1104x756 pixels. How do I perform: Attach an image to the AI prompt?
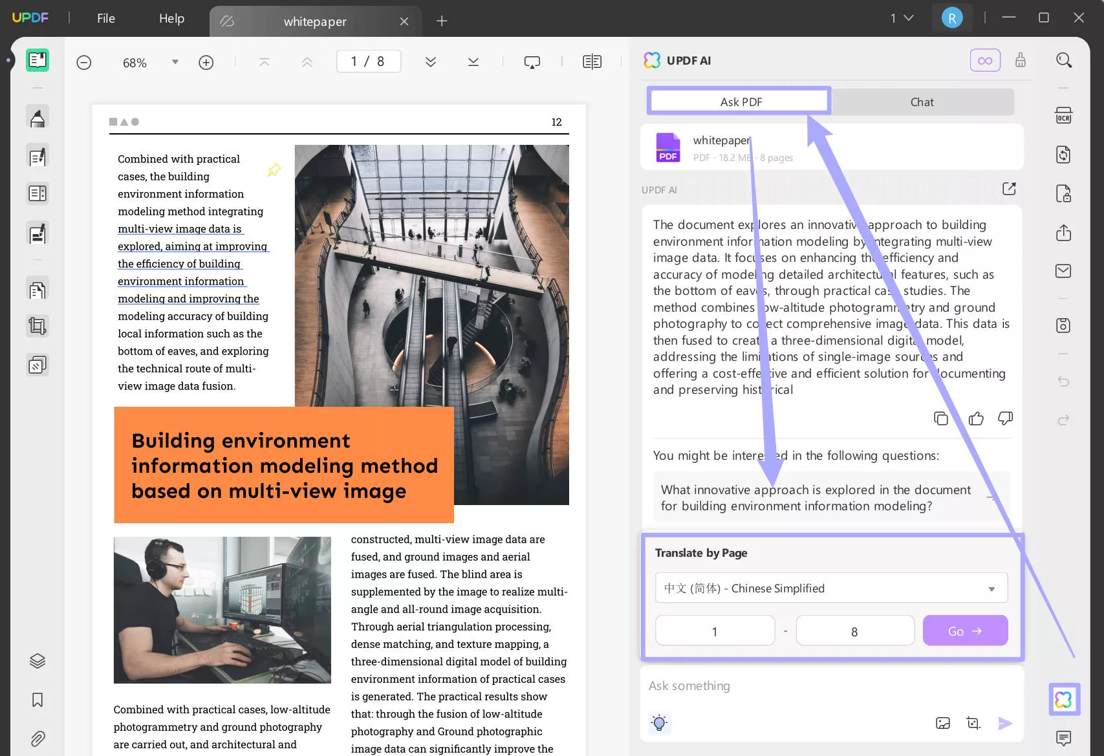pos(943,723)
